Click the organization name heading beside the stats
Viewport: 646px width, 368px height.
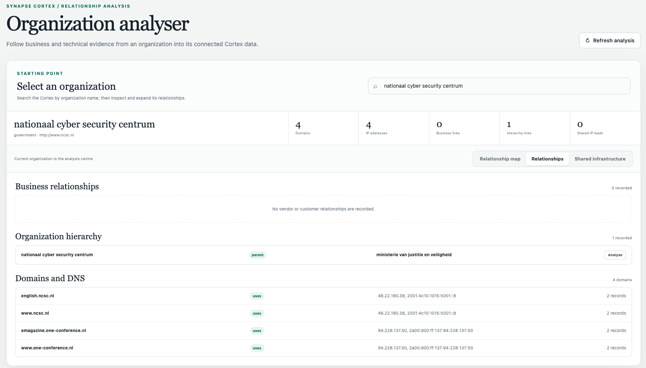84,124
